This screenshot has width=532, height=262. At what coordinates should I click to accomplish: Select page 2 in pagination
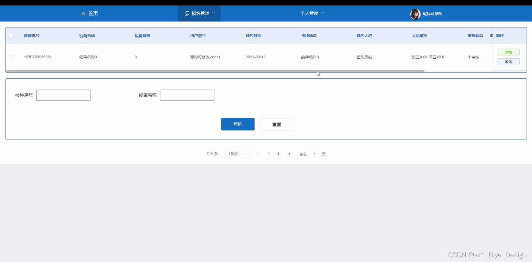[278, 154]
